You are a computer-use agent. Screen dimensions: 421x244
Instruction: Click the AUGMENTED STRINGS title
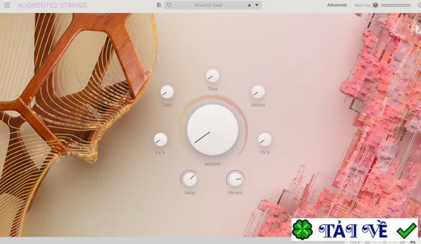(x=52, y=5)
